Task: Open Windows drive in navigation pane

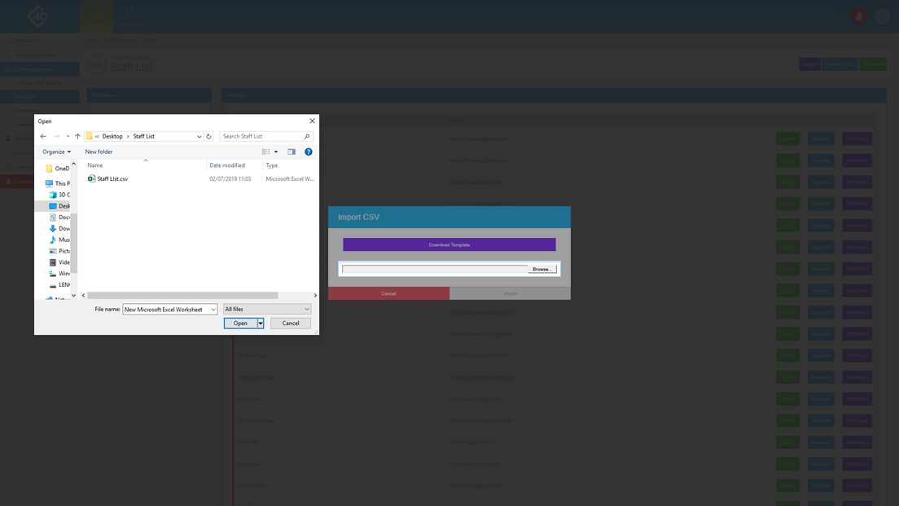Action: coord(59,274)
